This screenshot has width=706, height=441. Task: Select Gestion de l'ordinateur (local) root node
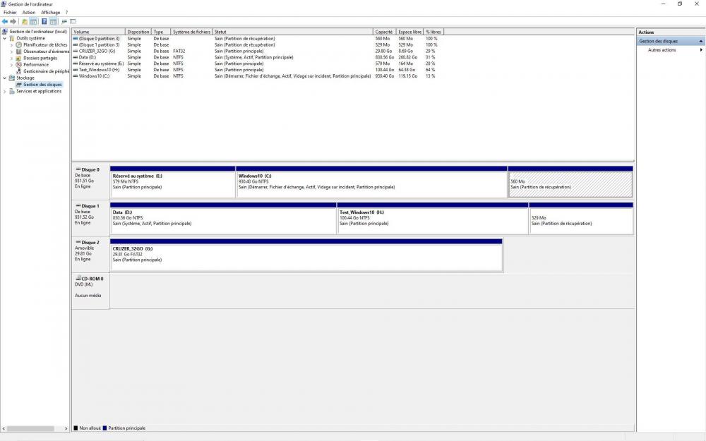(x=38, y=32)
